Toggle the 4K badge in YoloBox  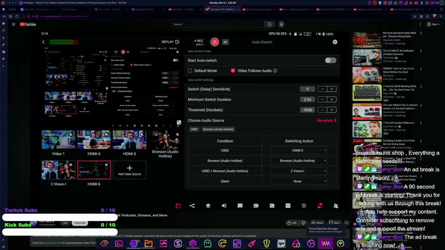coord(225,42)
